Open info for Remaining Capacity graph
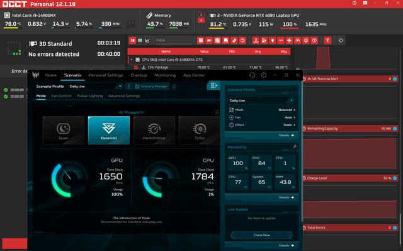Screen dimensions: 403x251 click(x=395, y=129)
